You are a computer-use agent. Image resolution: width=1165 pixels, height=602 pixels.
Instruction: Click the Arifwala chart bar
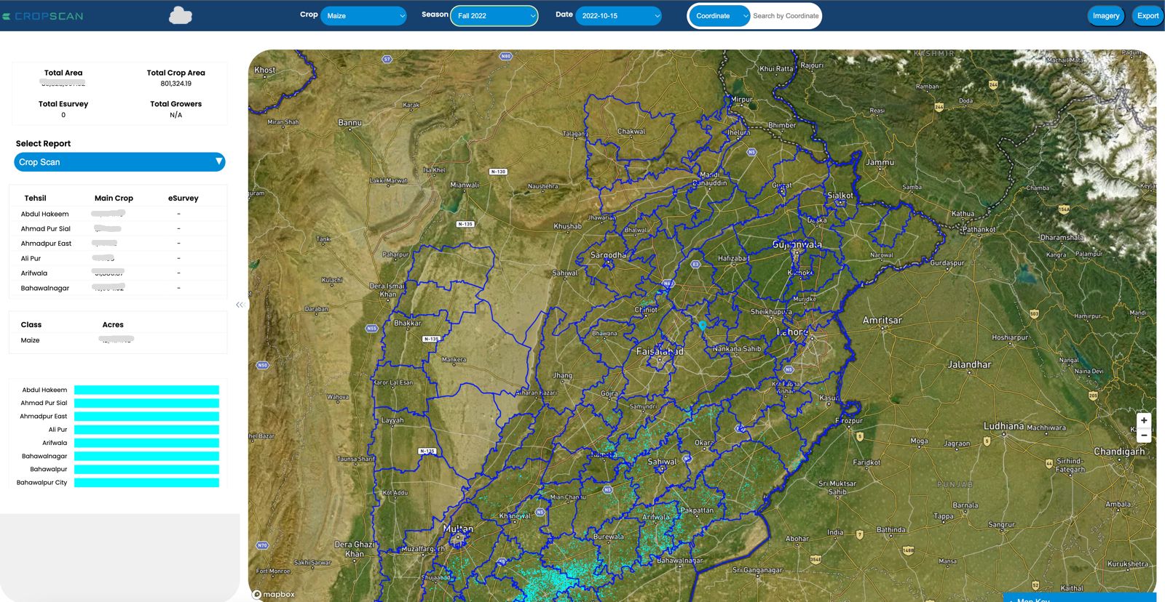click(146, 443)
